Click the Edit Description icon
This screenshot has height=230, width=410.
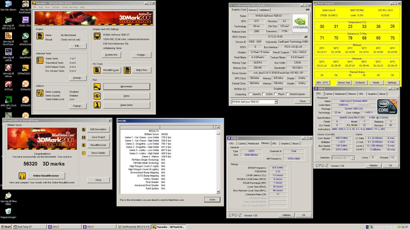tap(84, 130)
